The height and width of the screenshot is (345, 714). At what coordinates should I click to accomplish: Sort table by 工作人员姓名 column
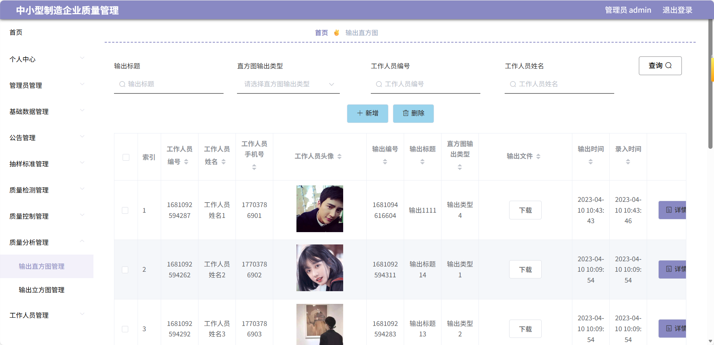224,162
